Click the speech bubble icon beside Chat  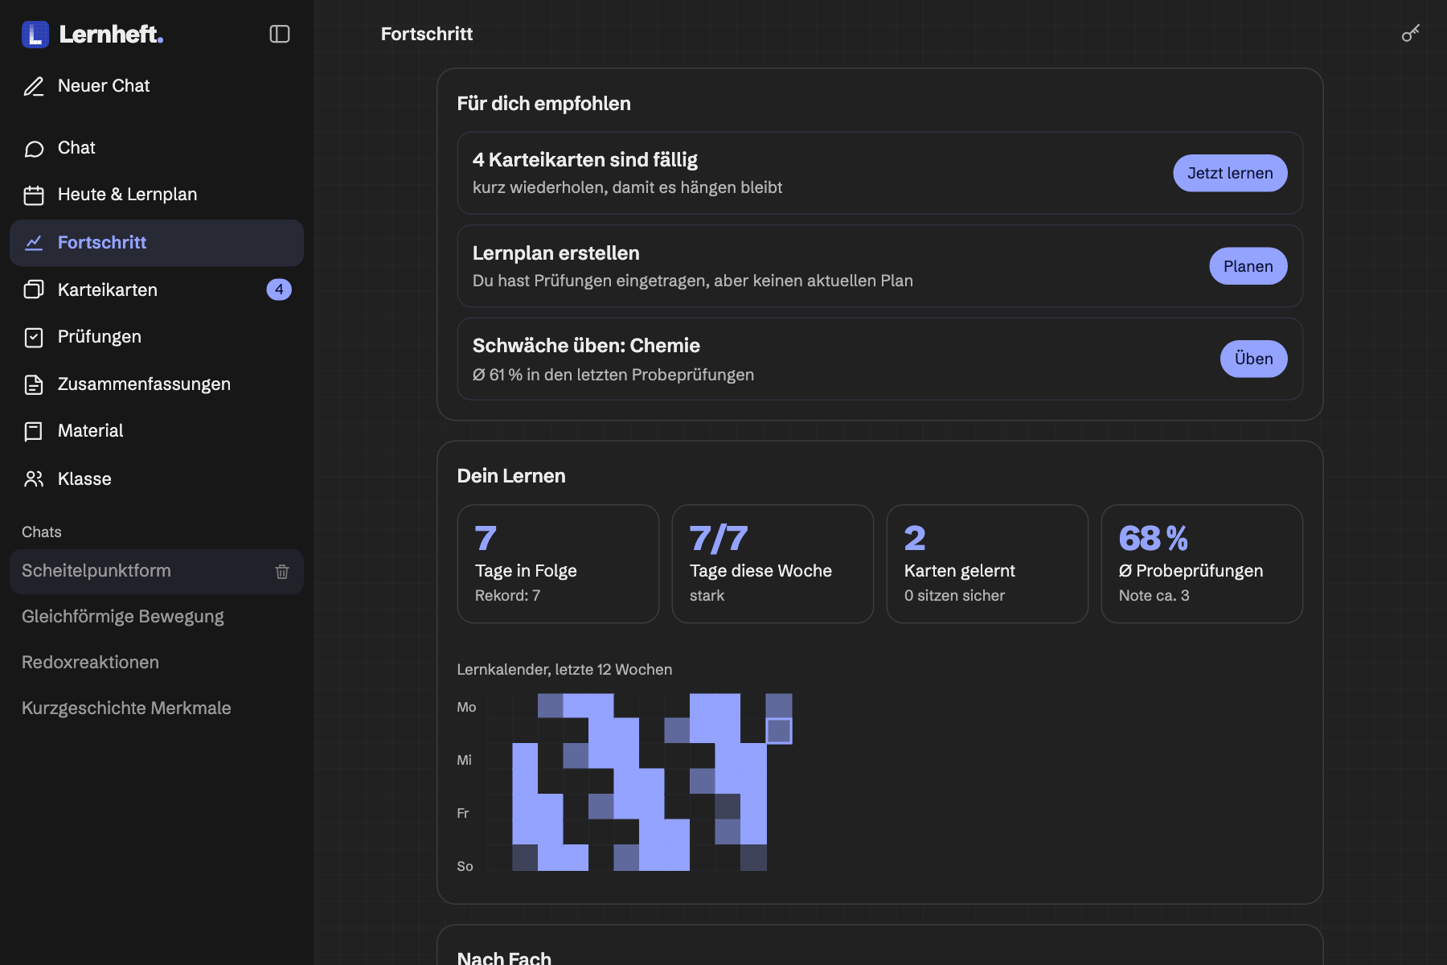34,149
